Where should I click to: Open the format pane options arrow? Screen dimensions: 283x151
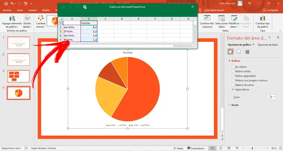[270, 37]
